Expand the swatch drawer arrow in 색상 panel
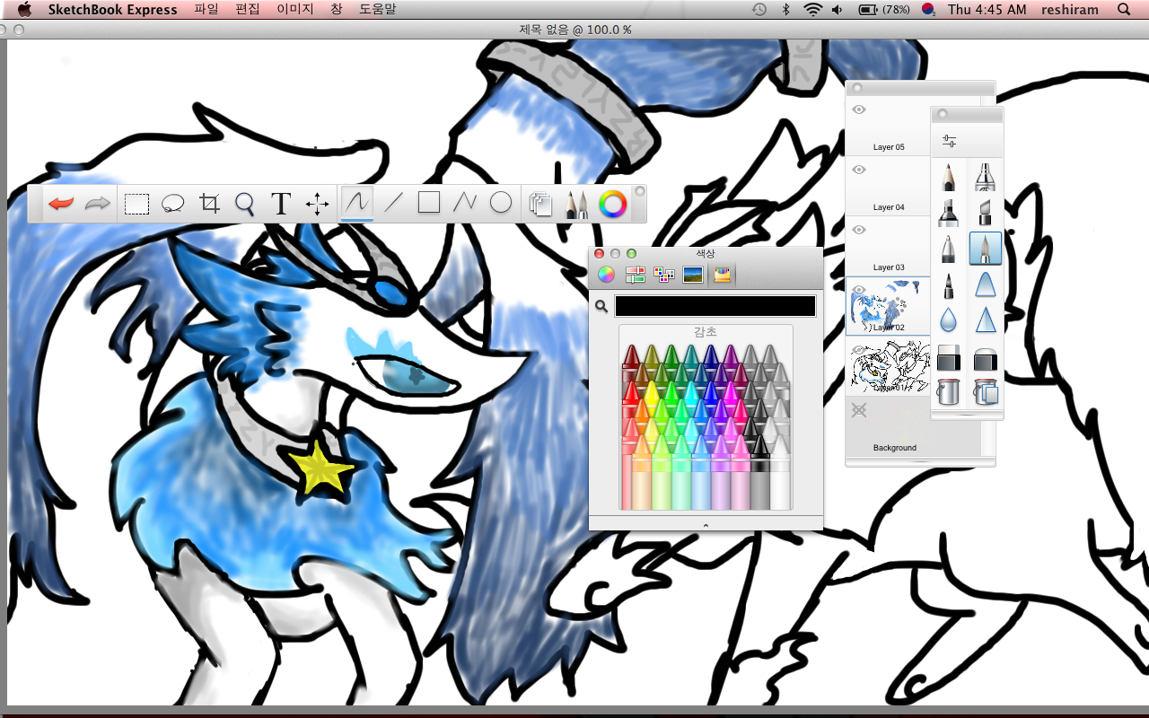 706,524
